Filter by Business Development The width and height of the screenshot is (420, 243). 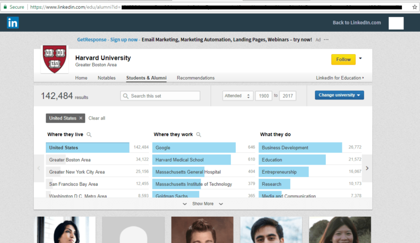point(310,147)
